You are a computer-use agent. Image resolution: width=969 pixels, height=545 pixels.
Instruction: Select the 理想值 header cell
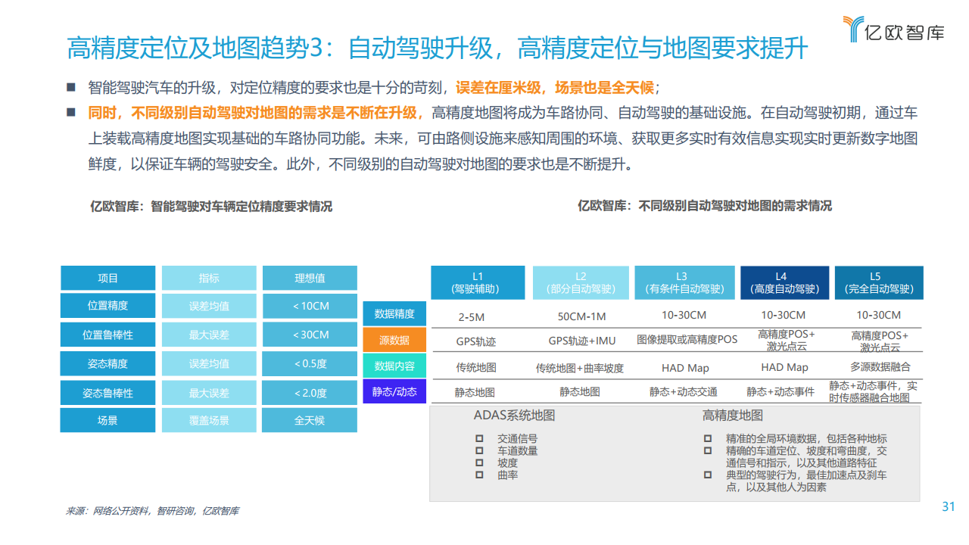[x=310, y=278]
